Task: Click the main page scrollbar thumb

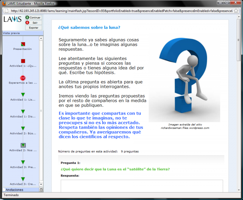Action: 239,40
